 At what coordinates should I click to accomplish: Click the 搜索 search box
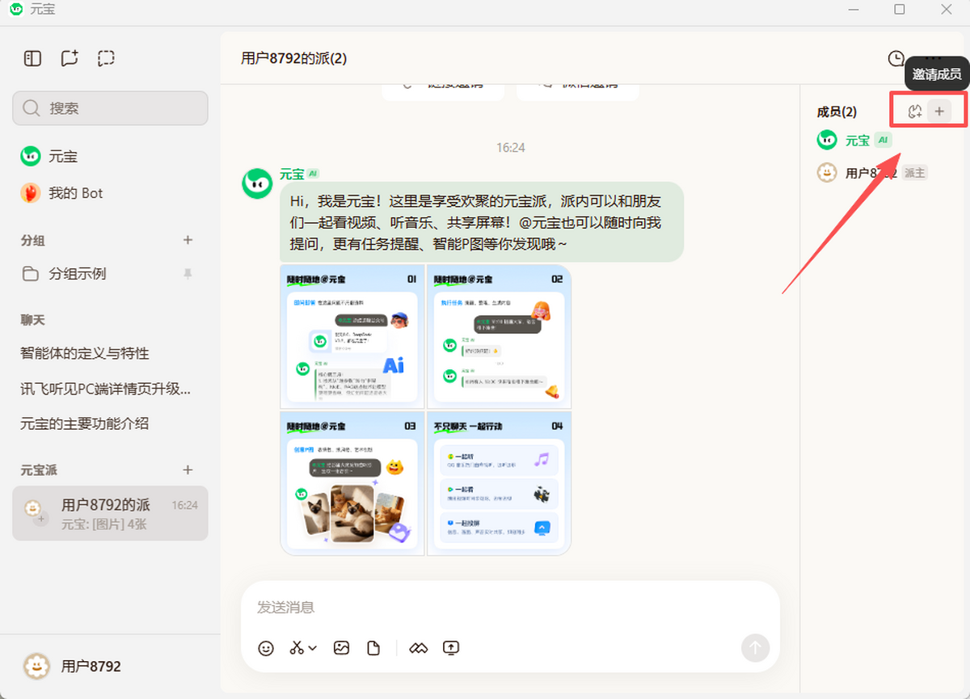[x=110, y=108]
